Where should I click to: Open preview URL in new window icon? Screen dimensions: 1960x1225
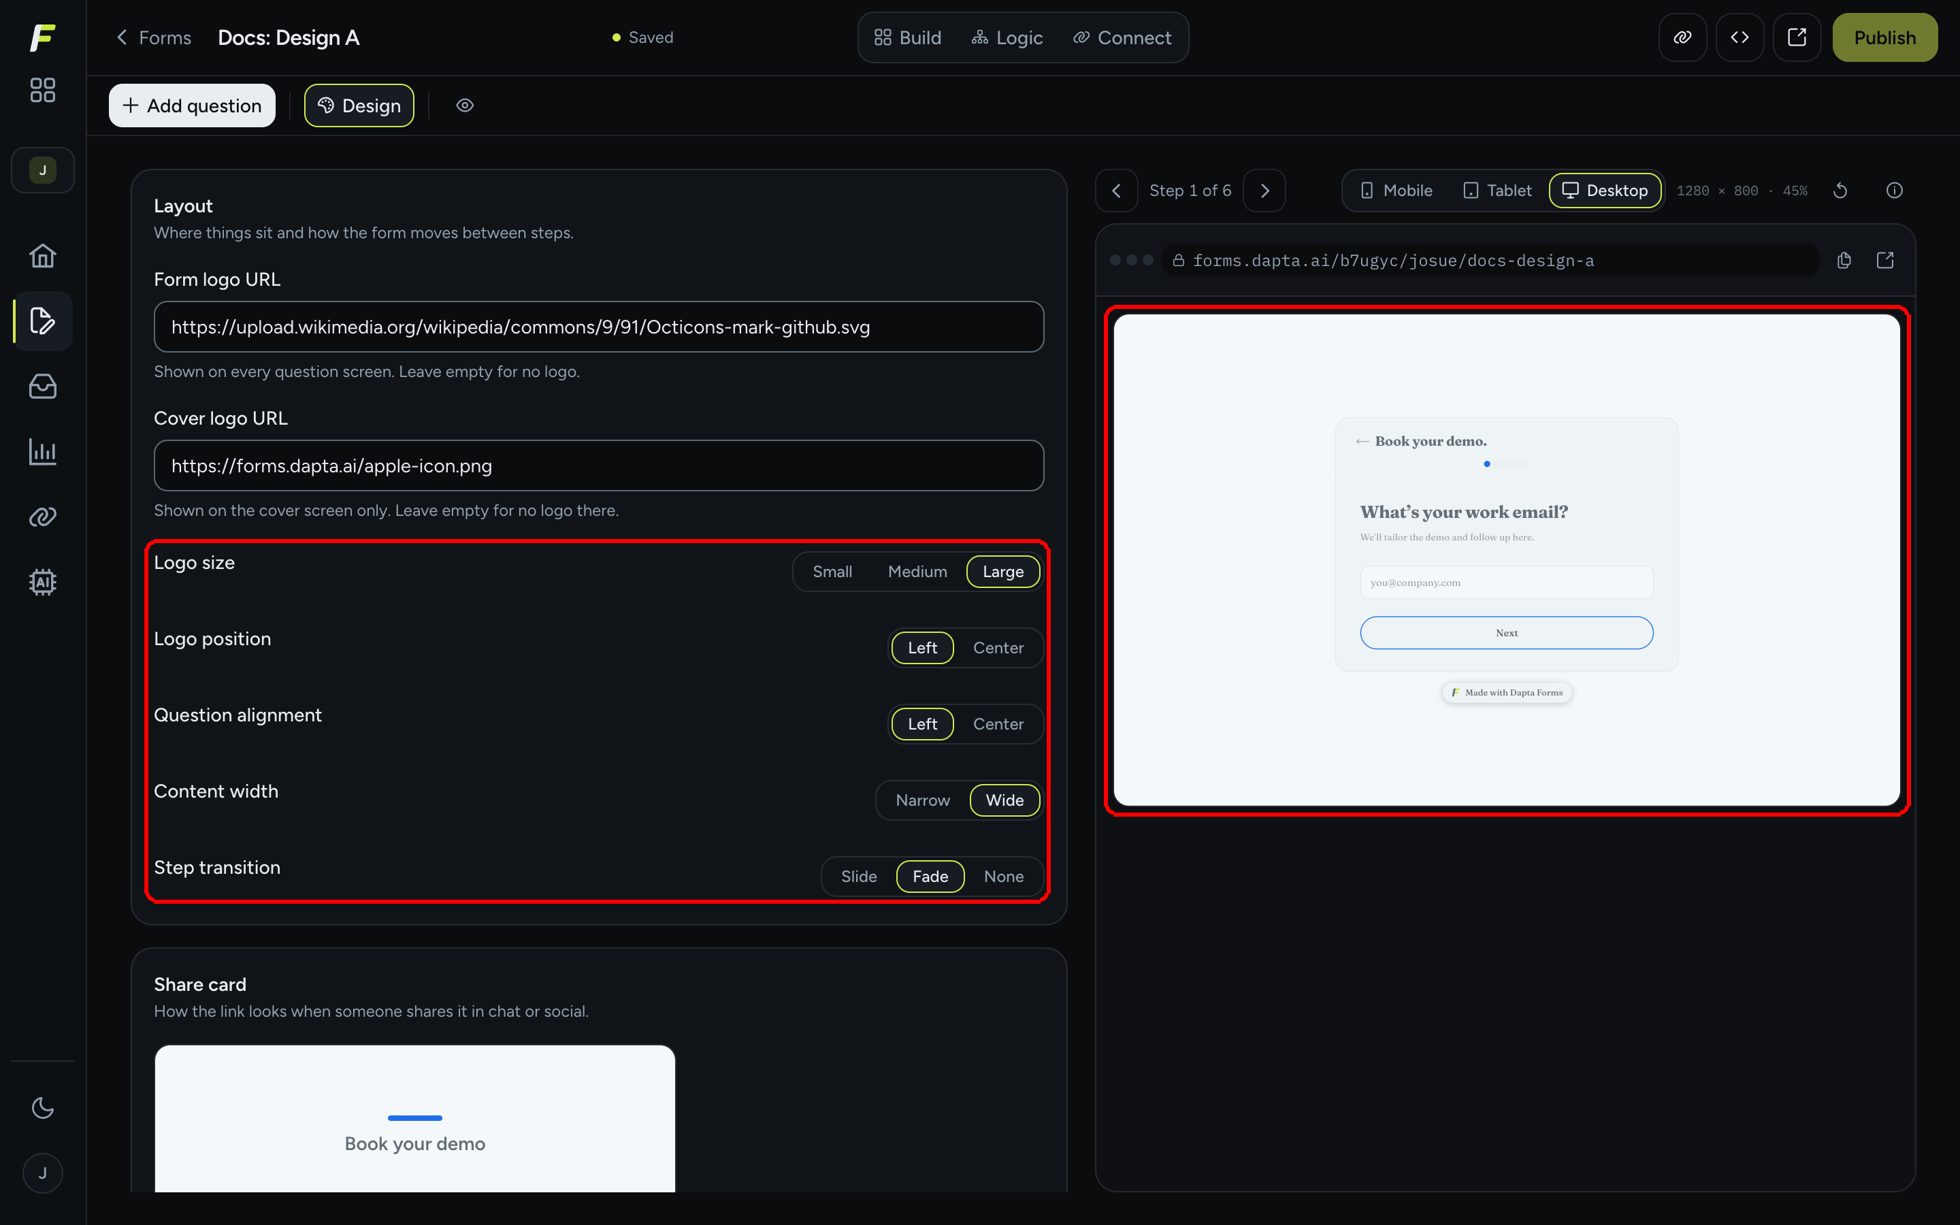pyautogui.click(x=1886, y=260)
